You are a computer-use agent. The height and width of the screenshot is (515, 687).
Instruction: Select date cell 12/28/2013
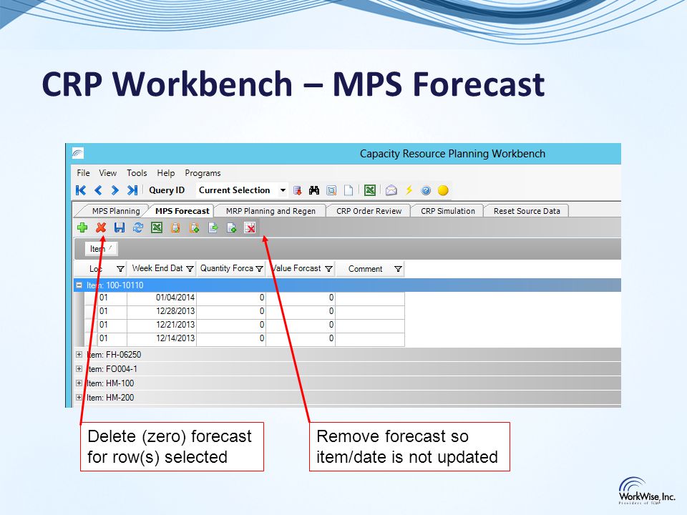point(162,311)
